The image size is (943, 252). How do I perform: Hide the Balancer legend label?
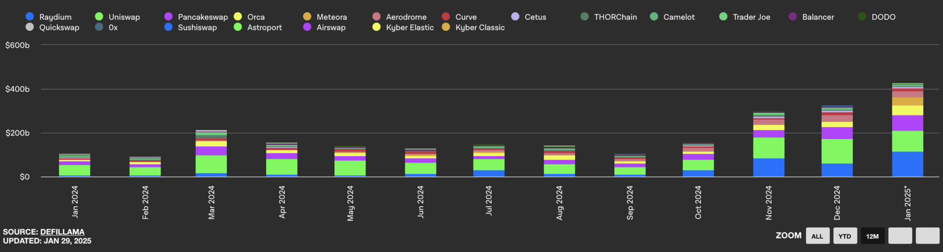pos(818,17)
